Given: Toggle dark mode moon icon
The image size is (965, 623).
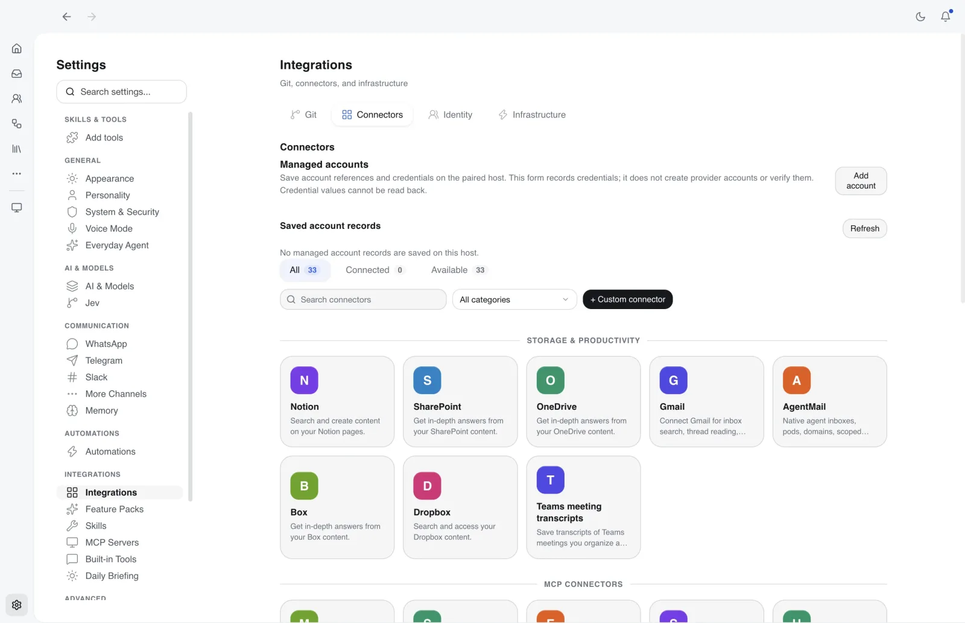Looking at the screenshot, I should tap(920, 17).
